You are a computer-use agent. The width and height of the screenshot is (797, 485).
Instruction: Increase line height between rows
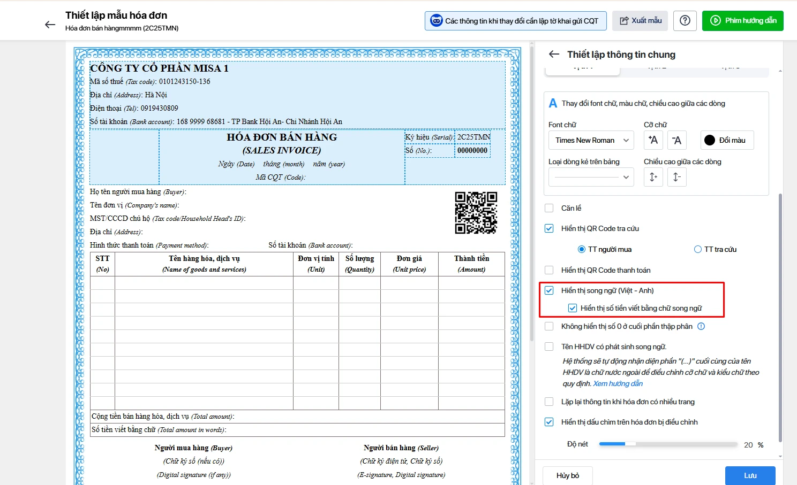click(x=653, y=177)
